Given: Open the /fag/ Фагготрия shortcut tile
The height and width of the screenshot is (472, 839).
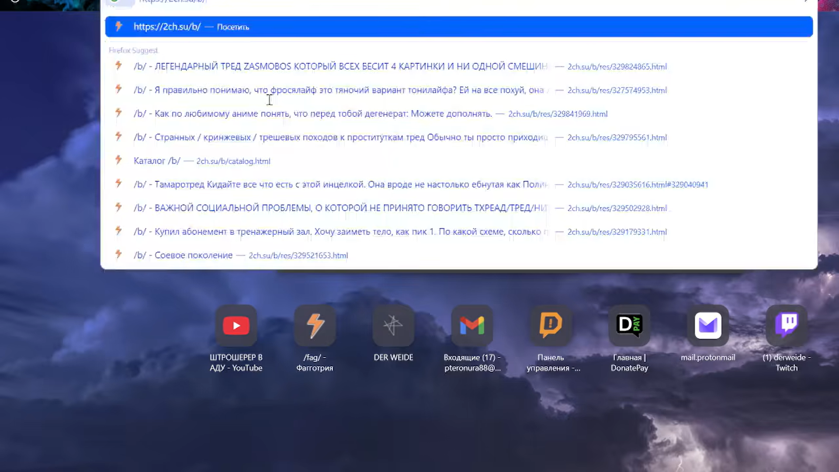Looking at the screenshot, I should click(x=315, y=326).
